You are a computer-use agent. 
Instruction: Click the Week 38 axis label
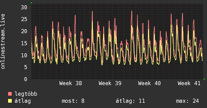(x=71, y=83)
